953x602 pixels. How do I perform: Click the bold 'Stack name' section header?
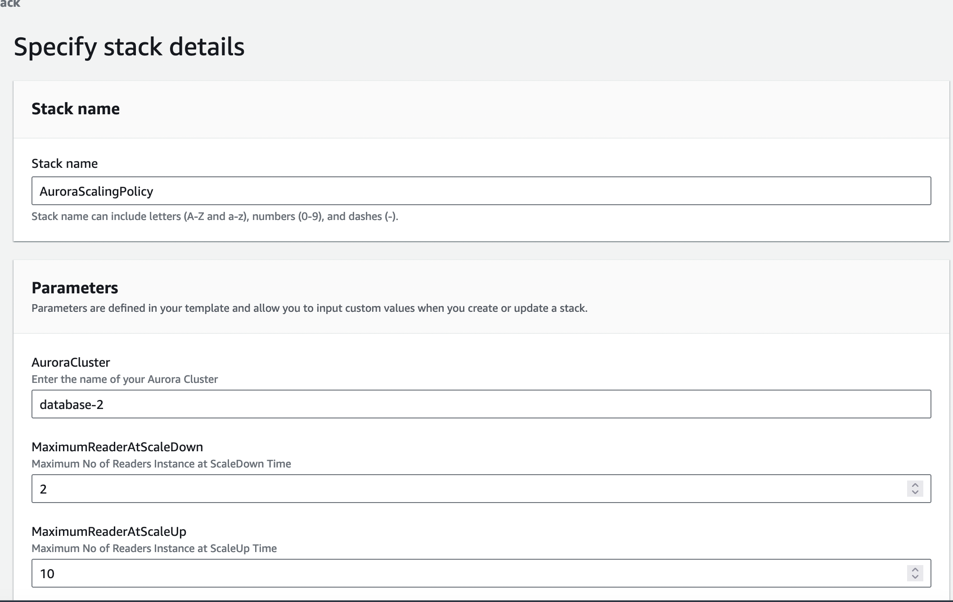pyautogui.click(x=76, y=109)
